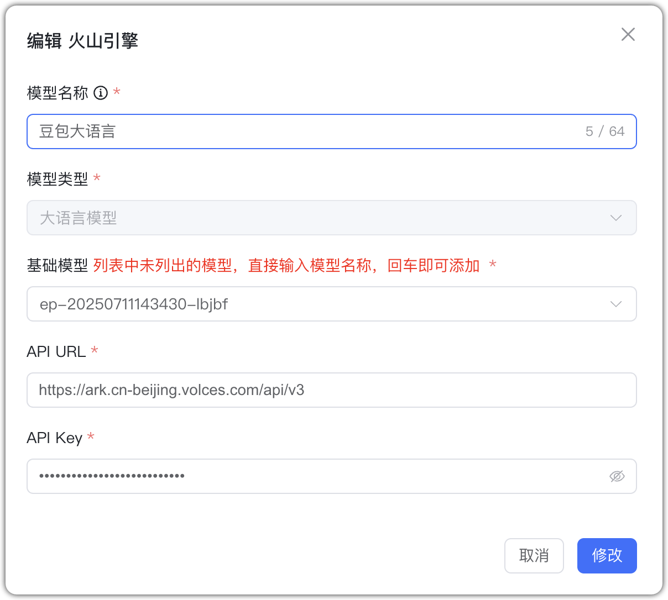Click into the API Key field
The width and height of the screenshot is (668, 600).
[x=332, y=476]
